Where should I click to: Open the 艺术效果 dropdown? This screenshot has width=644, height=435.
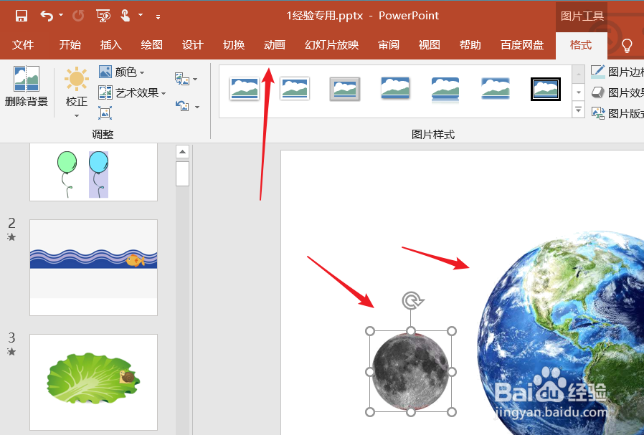coord(132,92)
